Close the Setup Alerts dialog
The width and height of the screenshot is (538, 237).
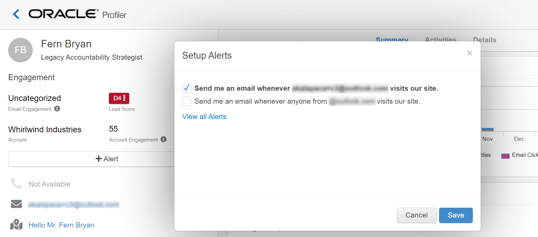[x=470, y=53]
